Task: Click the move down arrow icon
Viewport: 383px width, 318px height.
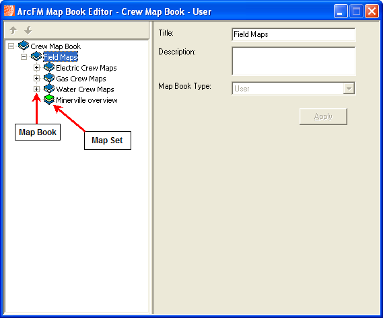Action: tap(28, 30)
